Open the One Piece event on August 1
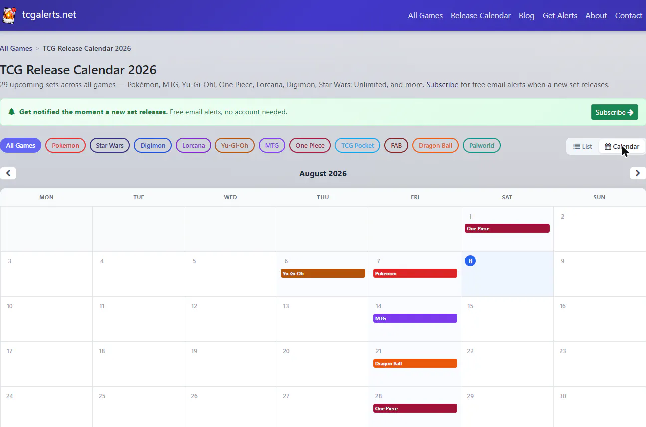Screen dimensions: 646x427 tap(507, 228)
